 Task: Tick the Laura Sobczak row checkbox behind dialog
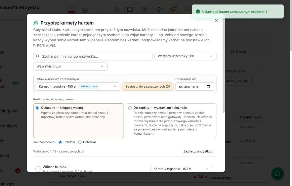[55, 176]
